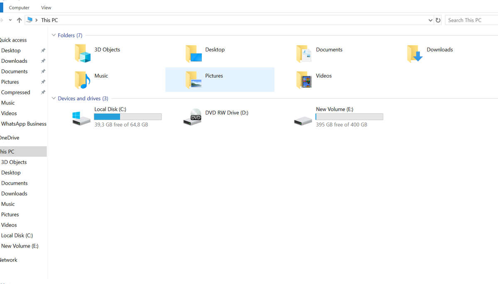Unpin Compressed from Quick access

point(43,92)
